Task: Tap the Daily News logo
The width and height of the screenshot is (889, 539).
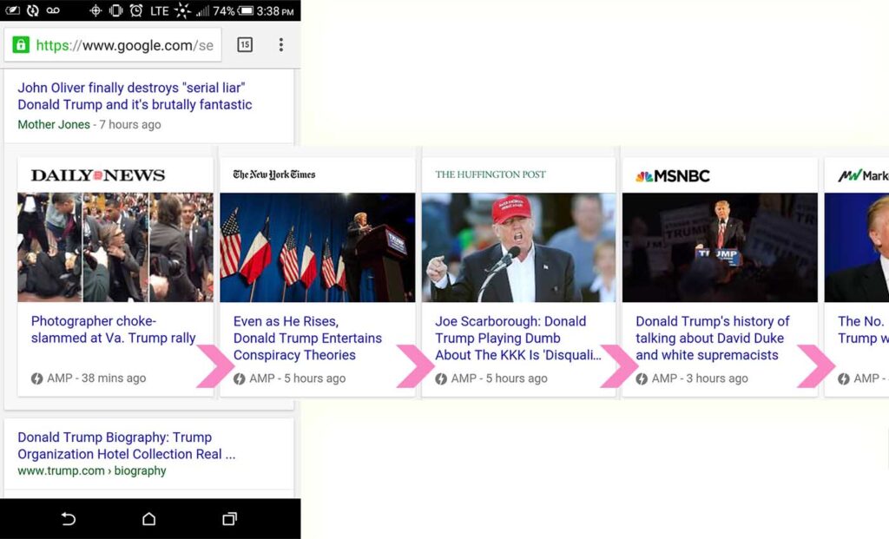Action: tap(98, 175)
